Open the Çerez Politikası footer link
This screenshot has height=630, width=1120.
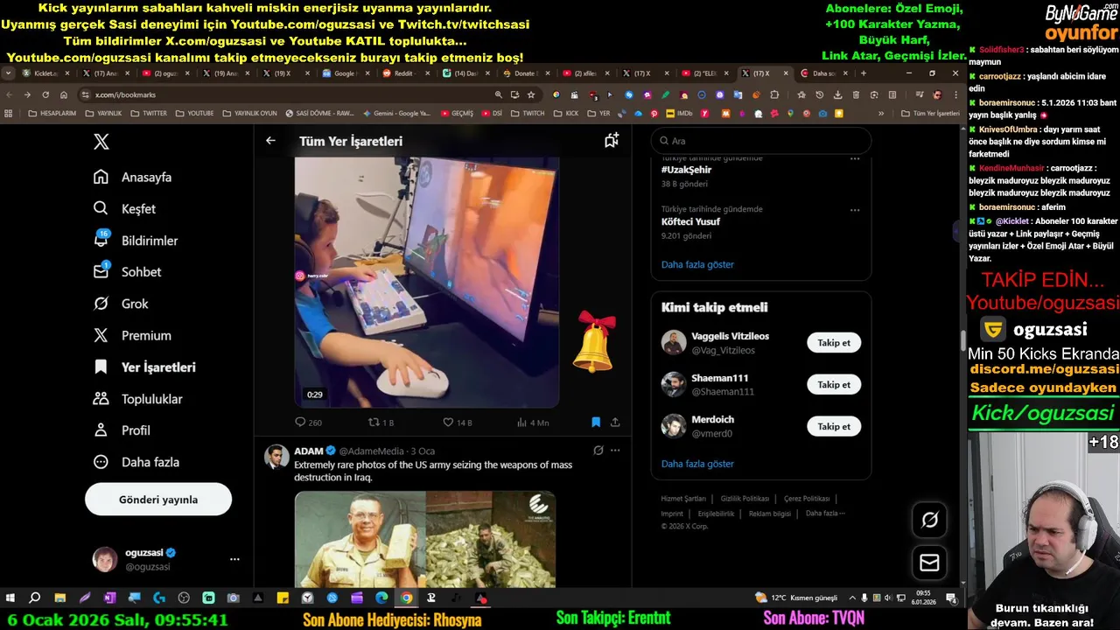coord(807,499)
